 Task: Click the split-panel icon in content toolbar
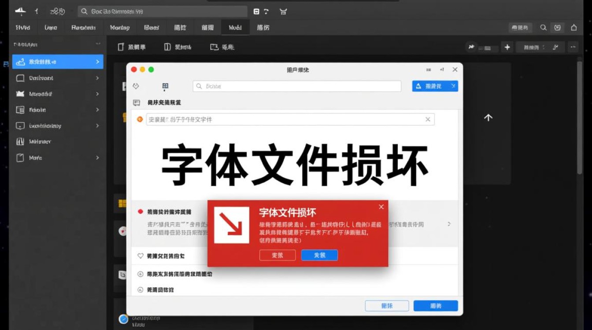167,47
